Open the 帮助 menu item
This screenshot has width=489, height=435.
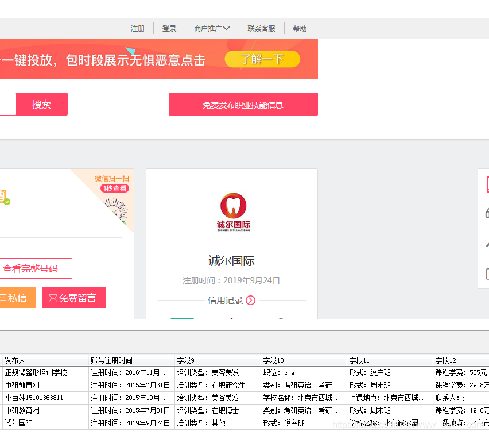pyautogui.click(x=300, y=28)
